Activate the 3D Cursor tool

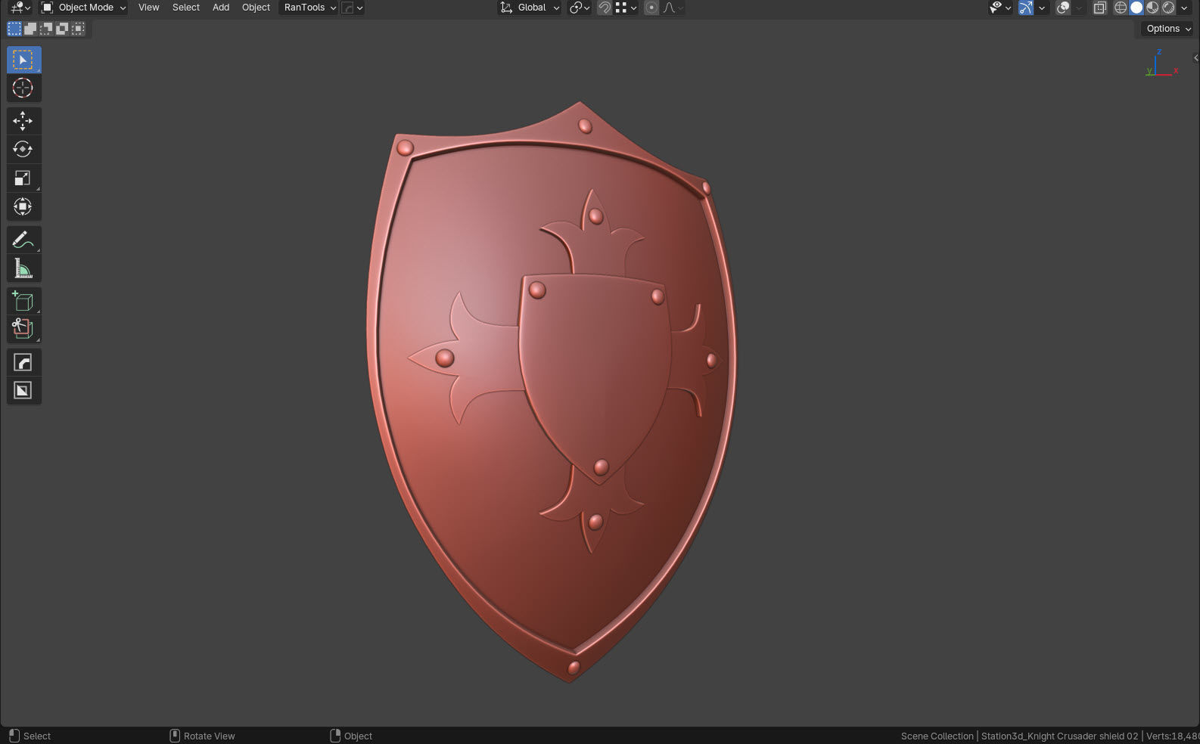coord(23,88)
